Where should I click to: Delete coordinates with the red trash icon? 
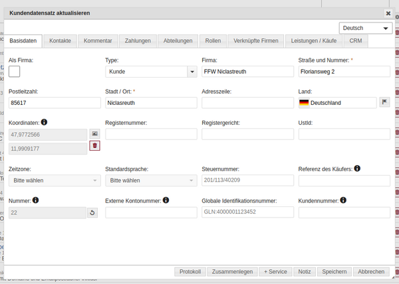coord(94,146)
